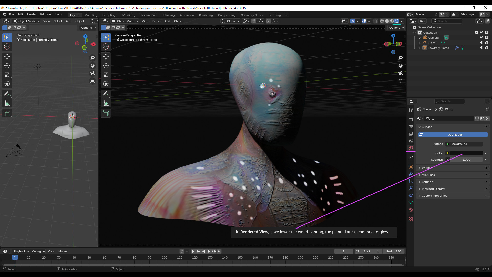
Task: Toggle auto keying record button
Action: pyautogui.click(x=182, y=251)
